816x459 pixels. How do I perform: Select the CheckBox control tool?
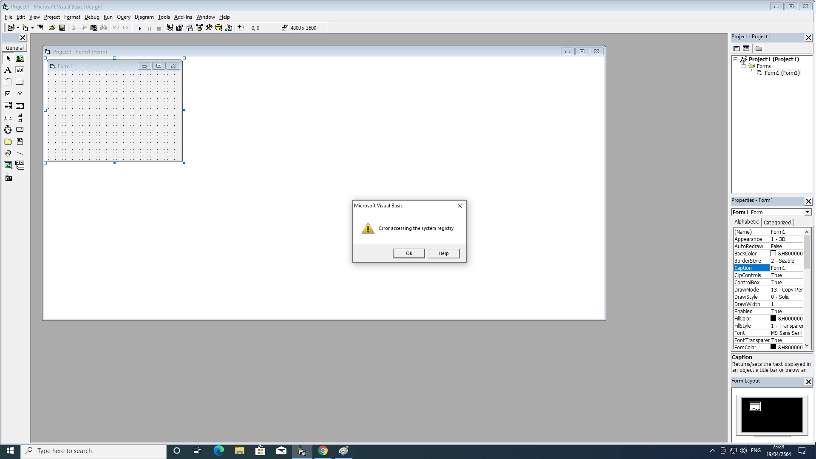(x=8, y=94)
